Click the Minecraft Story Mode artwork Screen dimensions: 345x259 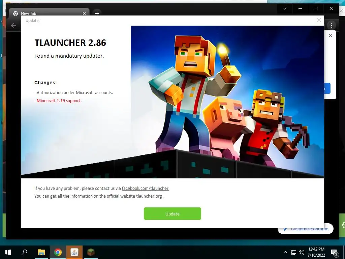[x=227, y=102]
